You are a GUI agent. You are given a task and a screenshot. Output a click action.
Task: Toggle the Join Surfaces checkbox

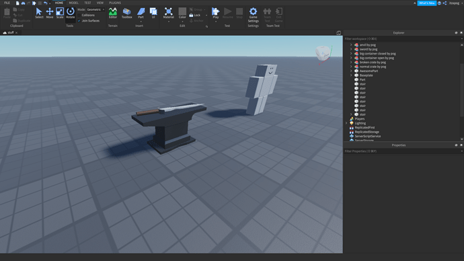tap(79, 21)
